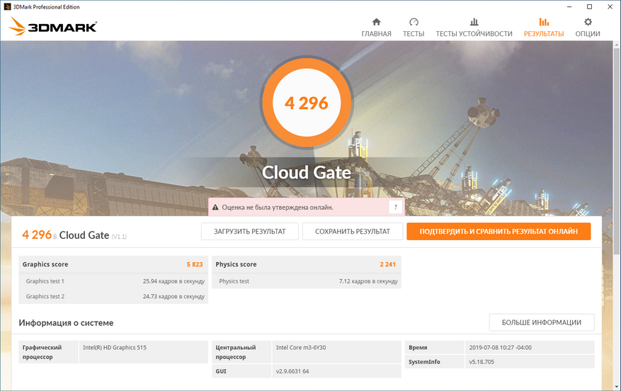Click the 3DMark title bar app icon
This screenshot has height=391, width=621.
pyautogui.click(x=7, y=6)
